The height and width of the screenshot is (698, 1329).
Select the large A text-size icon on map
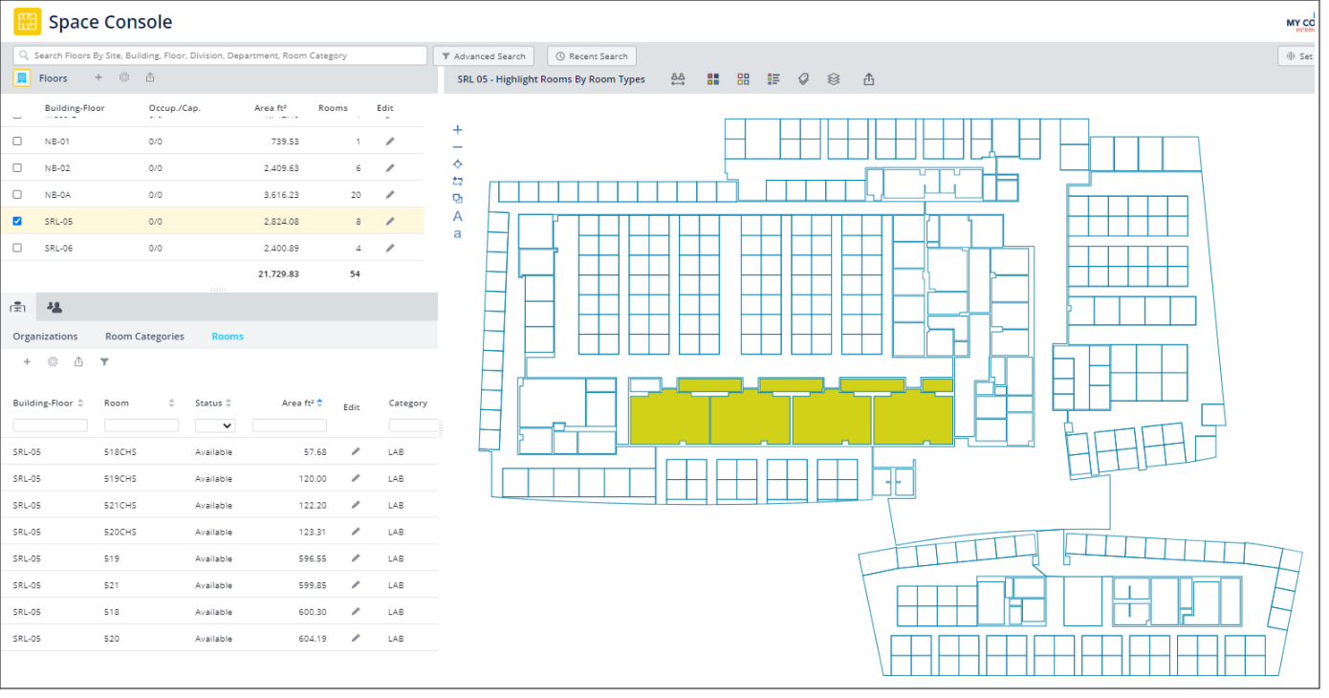(x=458, y=216)
